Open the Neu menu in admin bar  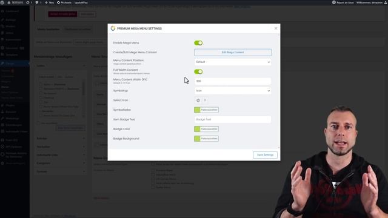49,2
